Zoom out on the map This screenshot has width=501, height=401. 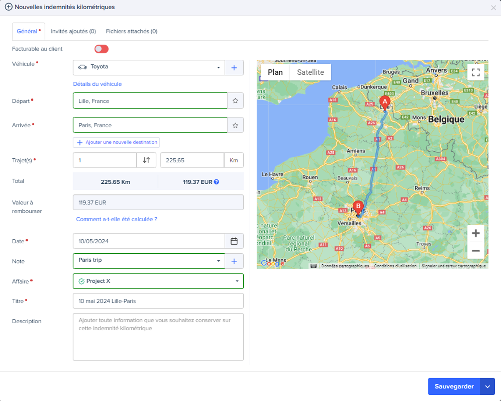476,251
